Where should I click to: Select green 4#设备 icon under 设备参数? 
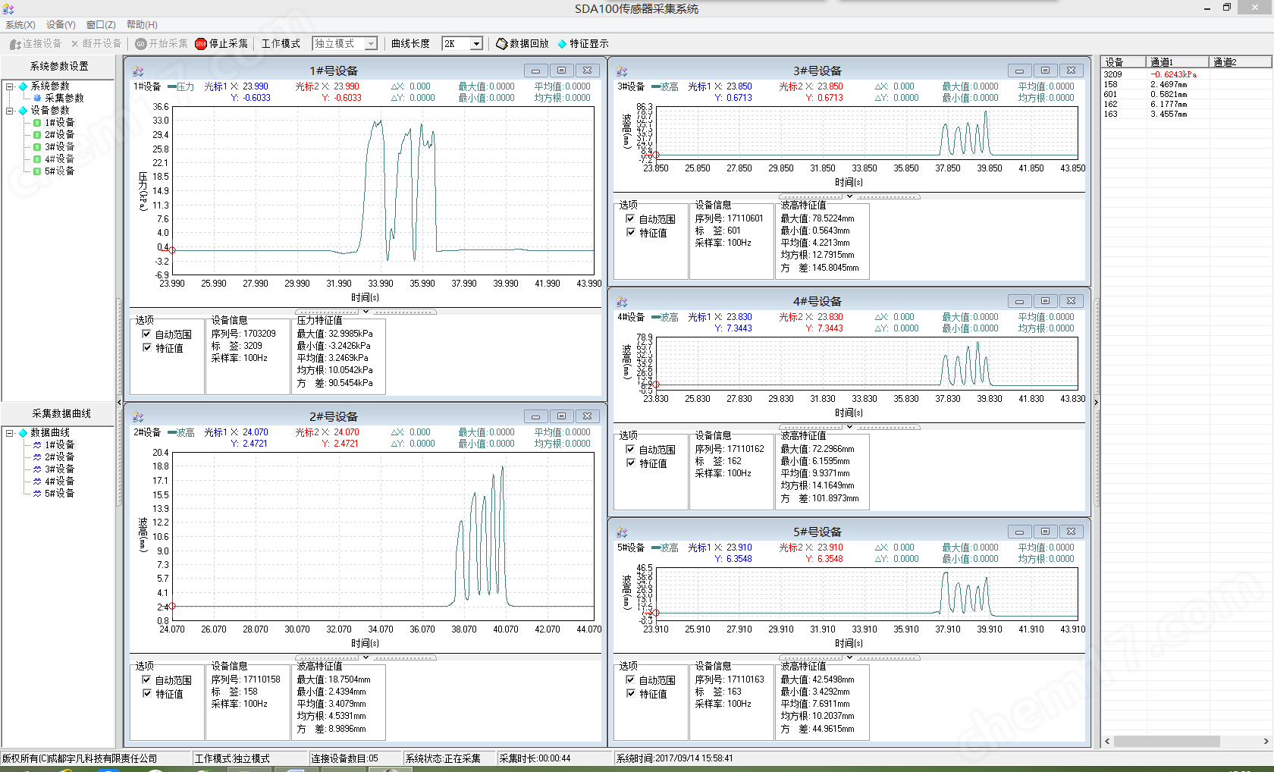[x=37, y=159]
